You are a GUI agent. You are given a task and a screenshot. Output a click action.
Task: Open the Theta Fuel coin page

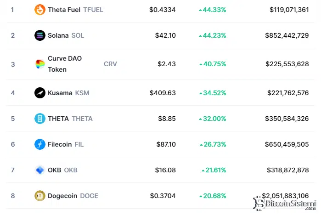click(x=64, y=9)
